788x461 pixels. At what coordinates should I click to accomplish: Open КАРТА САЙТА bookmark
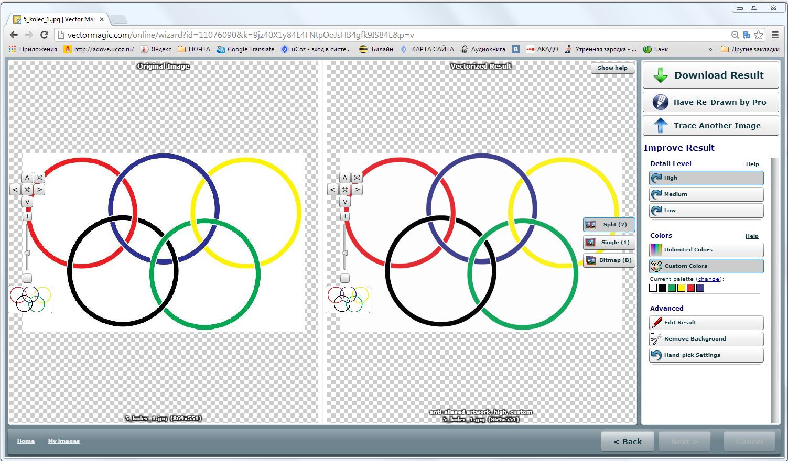[427, 49]
